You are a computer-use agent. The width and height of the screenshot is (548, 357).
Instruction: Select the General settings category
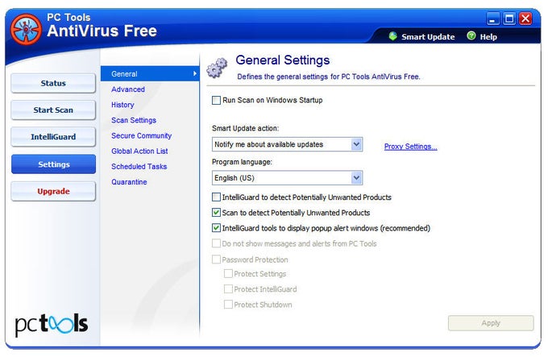point(150,73)
